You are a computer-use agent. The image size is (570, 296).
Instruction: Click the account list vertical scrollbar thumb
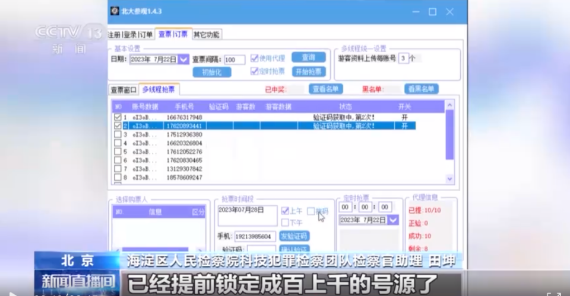click(x=449, y=134)
